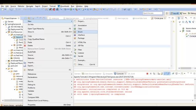196x110 pixels.
Task: Click the green Run toolbar button
Action: point(71,9)
